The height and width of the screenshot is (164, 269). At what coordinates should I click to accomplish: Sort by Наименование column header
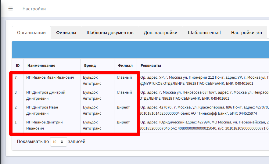[41, 66]
